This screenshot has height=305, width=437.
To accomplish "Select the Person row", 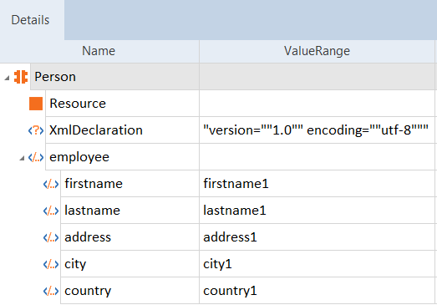I will [x=233, y=77].
